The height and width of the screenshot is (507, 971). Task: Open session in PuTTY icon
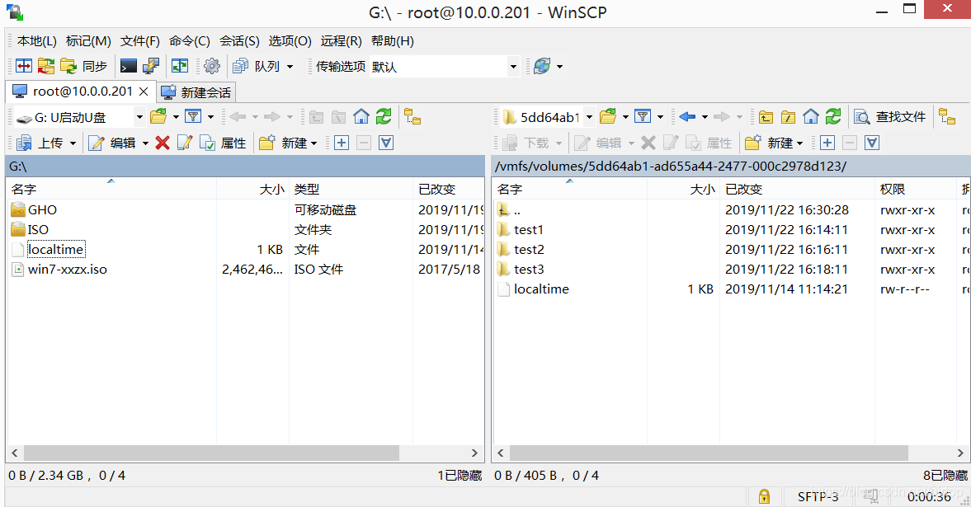point(150,66)
